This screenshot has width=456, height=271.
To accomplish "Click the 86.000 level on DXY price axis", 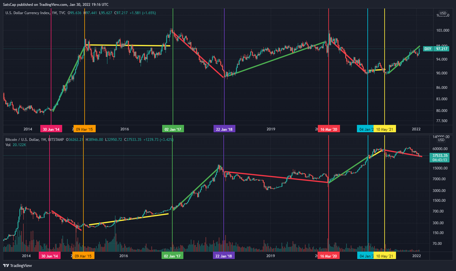I will coord(442,88).
